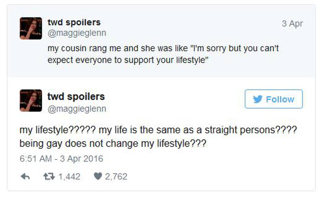Open the twd spoilers name in top tweet
Image resolution: width=322 pixels, height=198 pixels.
(x=74, y=22)
